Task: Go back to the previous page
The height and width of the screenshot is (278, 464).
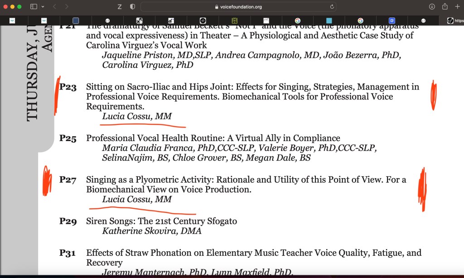Action: 54,7
